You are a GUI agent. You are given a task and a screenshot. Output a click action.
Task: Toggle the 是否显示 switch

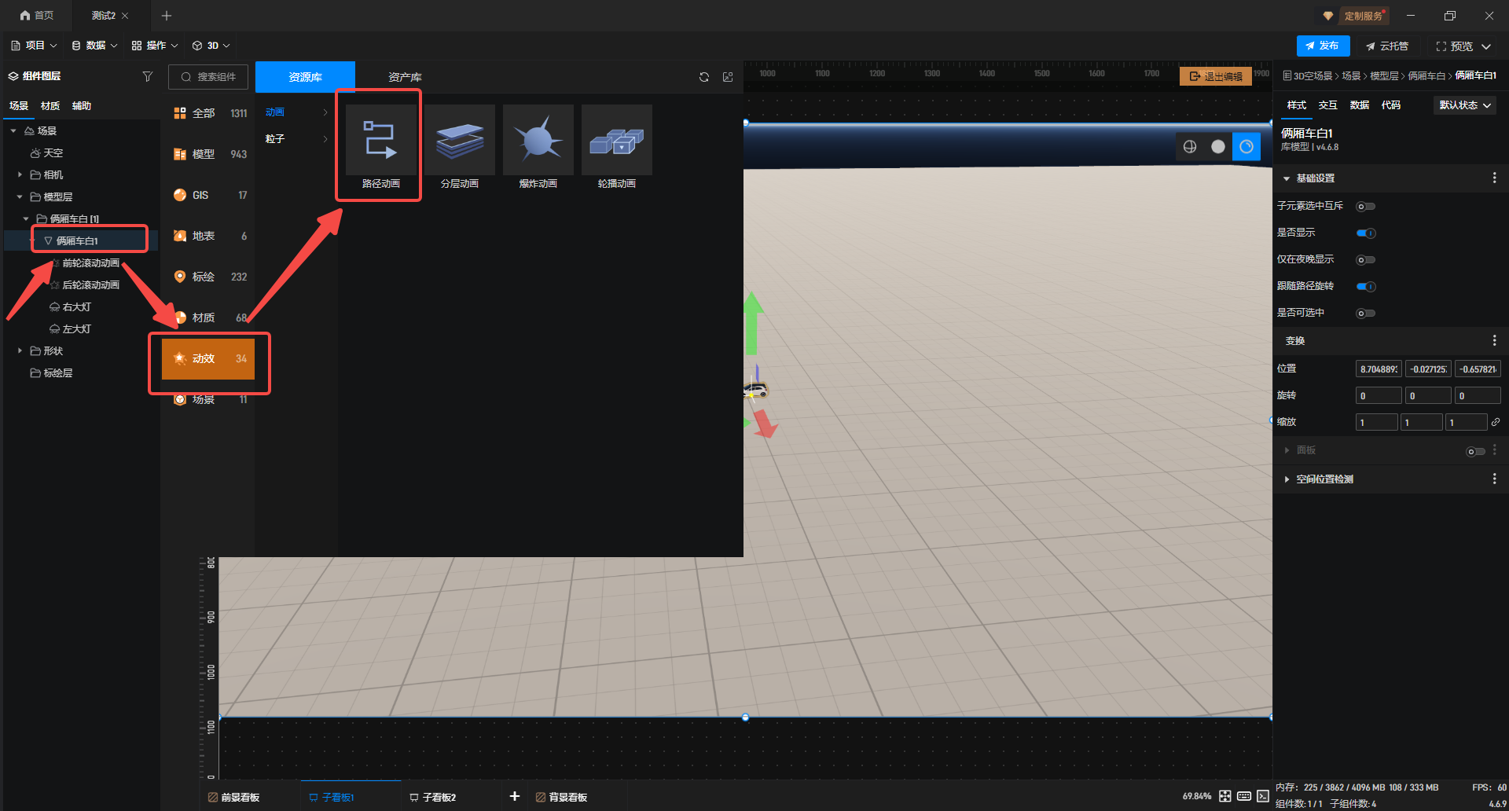1366,233
